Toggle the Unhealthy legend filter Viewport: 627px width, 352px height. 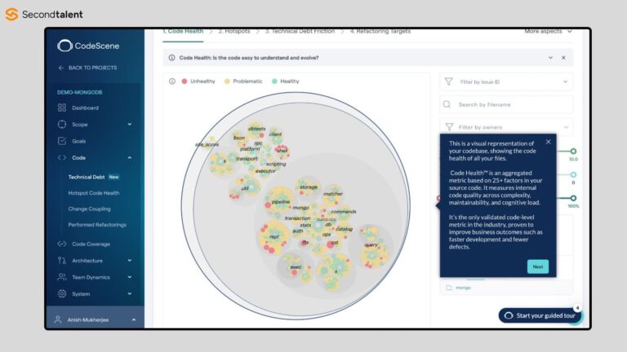(198, 81)
